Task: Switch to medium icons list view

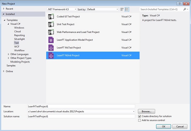Action: [127, 9]
